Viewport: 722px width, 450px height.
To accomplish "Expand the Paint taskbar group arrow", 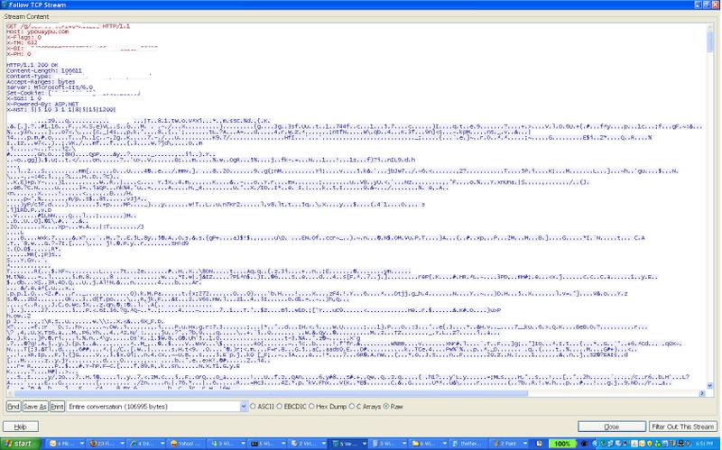I will [525, 444].
